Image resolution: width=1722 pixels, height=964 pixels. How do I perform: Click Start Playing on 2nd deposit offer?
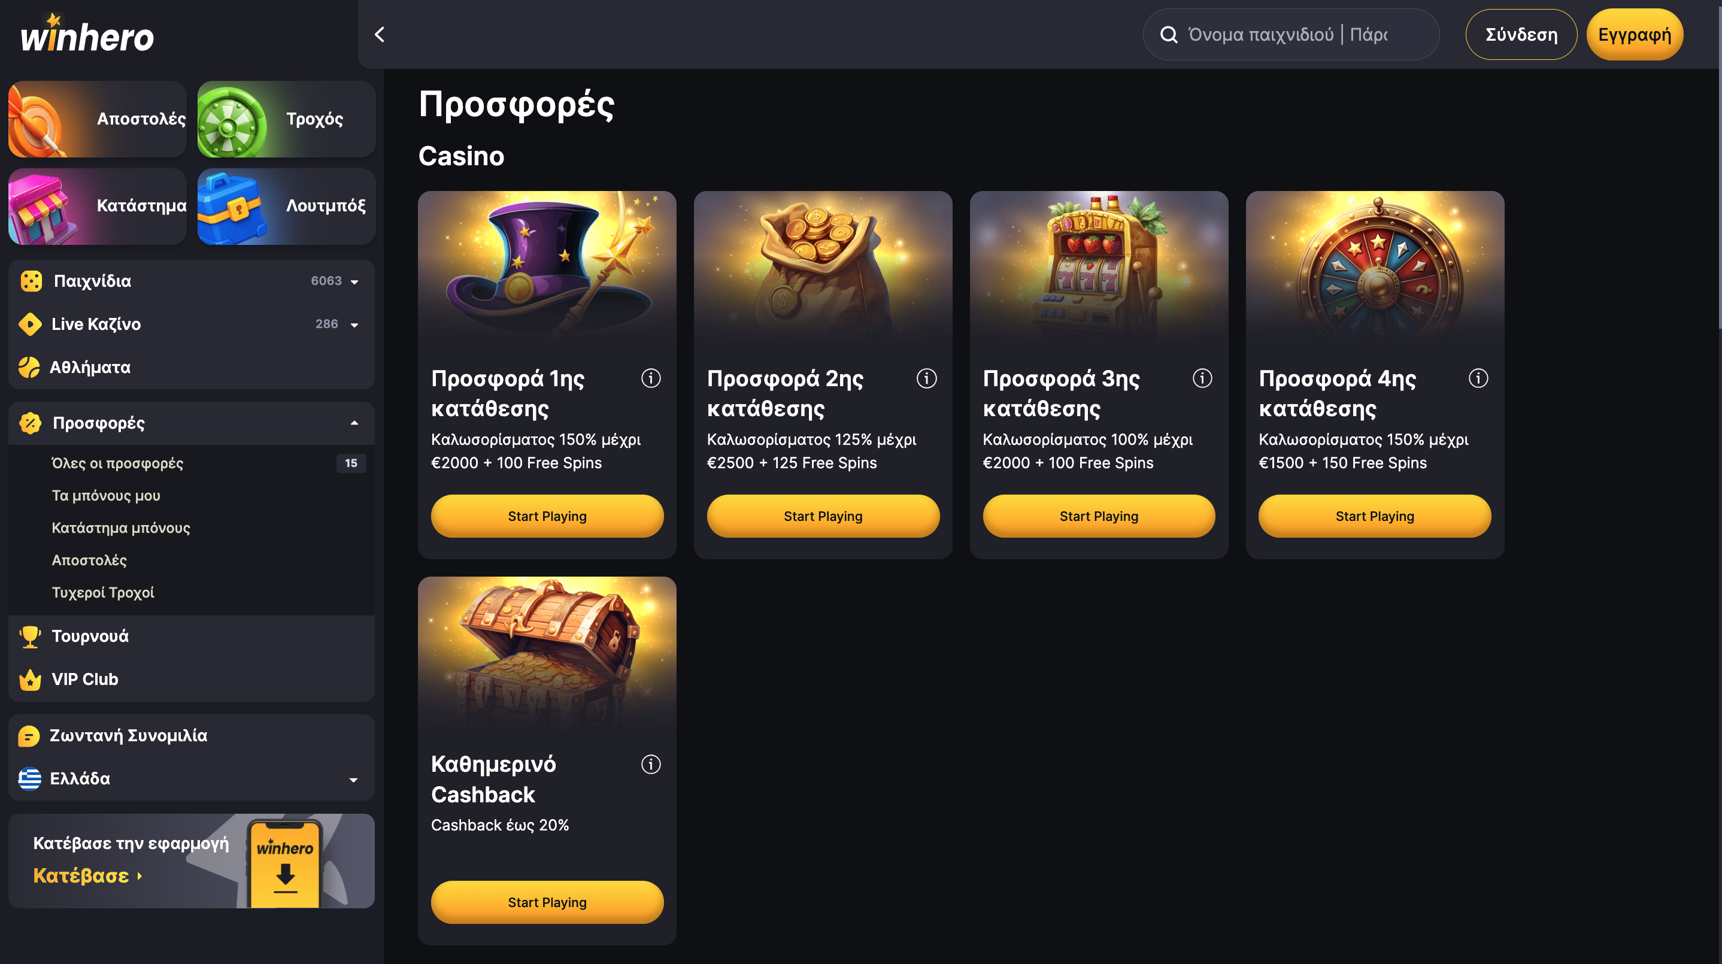coord(823,516)
